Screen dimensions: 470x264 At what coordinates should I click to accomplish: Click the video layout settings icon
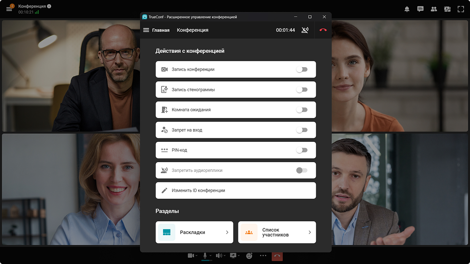click(447, 9)
